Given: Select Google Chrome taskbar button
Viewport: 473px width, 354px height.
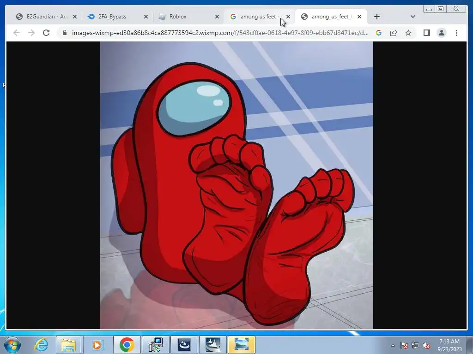Looking at the screenshot, I should (127, 345).
